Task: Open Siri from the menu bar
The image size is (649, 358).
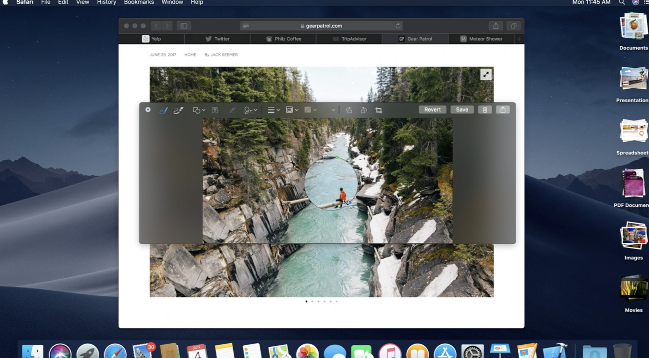Action: pyautogui.click(x=635, y=3)
